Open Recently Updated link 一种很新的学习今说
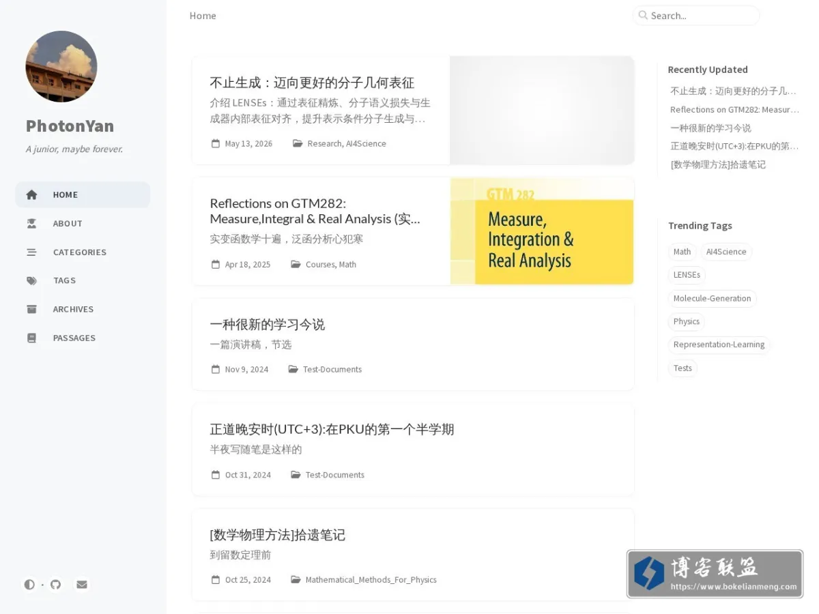The image size is (819, 614). click(x=710, y=128)
